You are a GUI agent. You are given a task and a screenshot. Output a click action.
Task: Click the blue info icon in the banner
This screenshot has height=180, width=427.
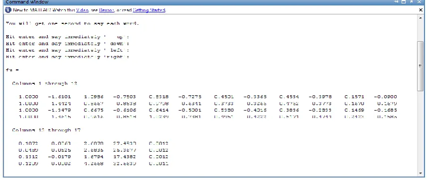8,10
